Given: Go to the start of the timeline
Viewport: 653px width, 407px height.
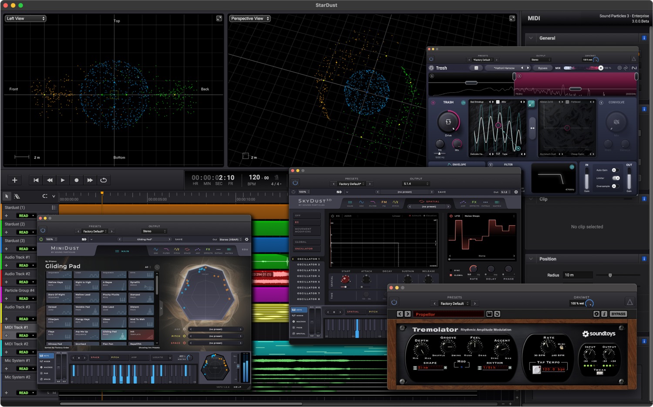Looking at the screenshot, I should pos(36,180).
